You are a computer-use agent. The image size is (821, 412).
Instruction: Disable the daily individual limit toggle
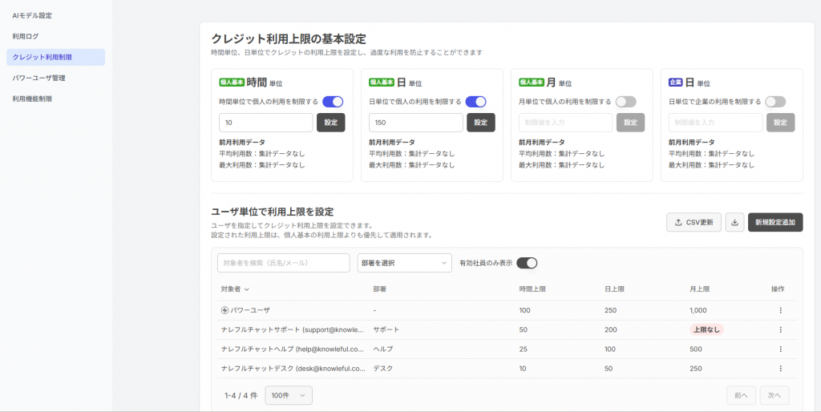pos(475,102)
